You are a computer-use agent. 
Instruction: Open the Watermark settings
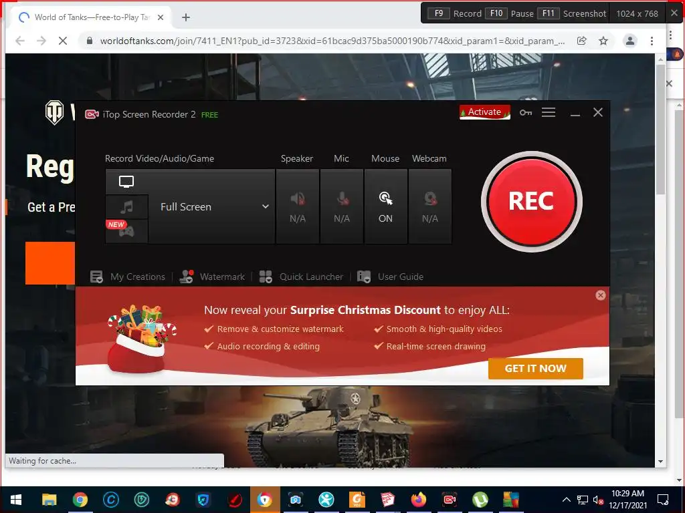[x=212, y=277]
